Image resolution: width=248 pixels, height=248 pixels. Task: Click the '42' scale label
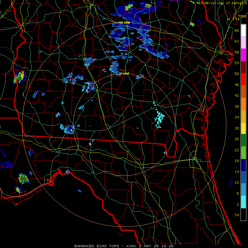(237, 96)
